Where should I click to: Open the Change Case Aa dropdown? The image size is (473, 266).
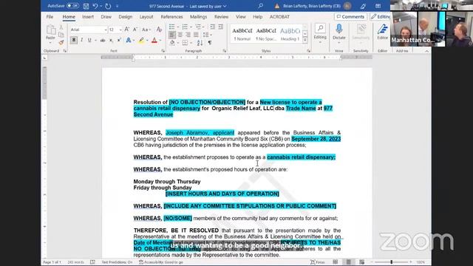[146, 30]
